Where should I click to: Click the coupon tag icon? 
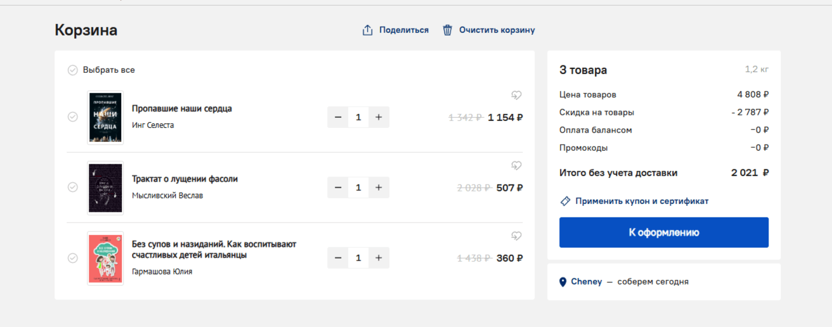point(565,201)
